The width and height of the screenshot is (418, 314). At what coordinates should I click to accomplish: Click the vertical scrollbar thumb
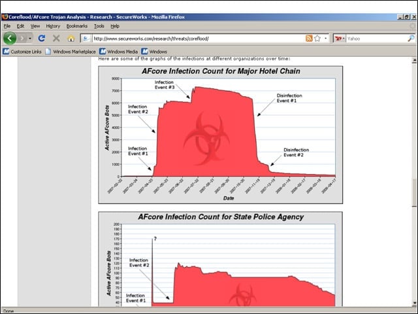point(414,192)
